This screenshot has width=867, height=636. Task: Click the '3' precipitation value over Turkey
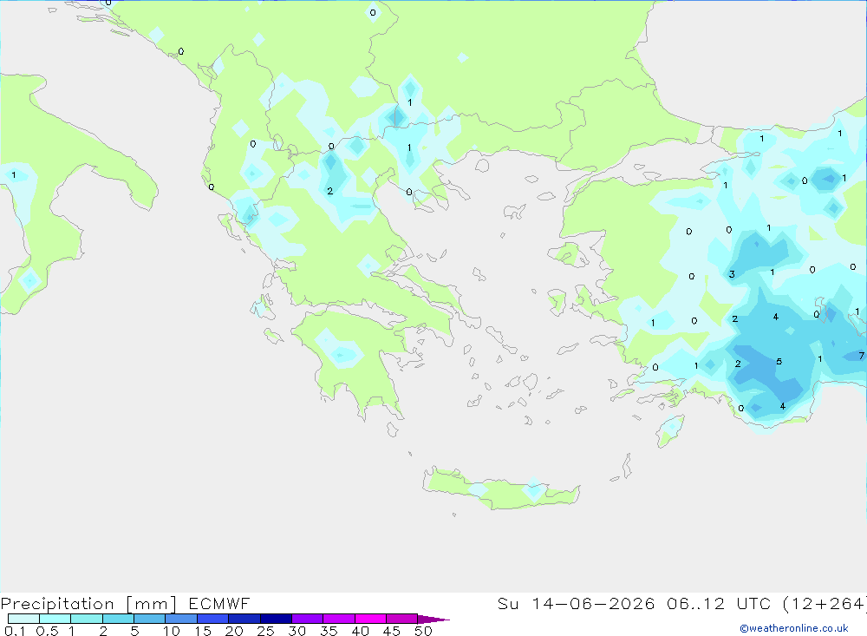click(x=732, y=274)
